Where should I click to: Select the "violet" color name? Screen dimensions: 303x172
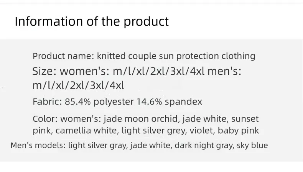[x=201, y=131]
